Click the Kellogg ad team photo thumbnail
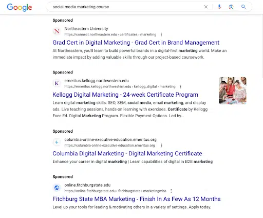Image resolution: width=263 pixels, height=218 pixels. click(x=233, y=90)
